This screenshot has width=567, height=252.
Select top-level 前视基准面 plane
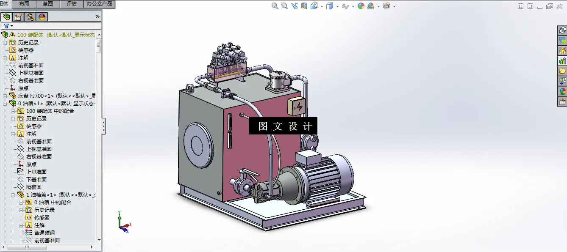[31, 65]
